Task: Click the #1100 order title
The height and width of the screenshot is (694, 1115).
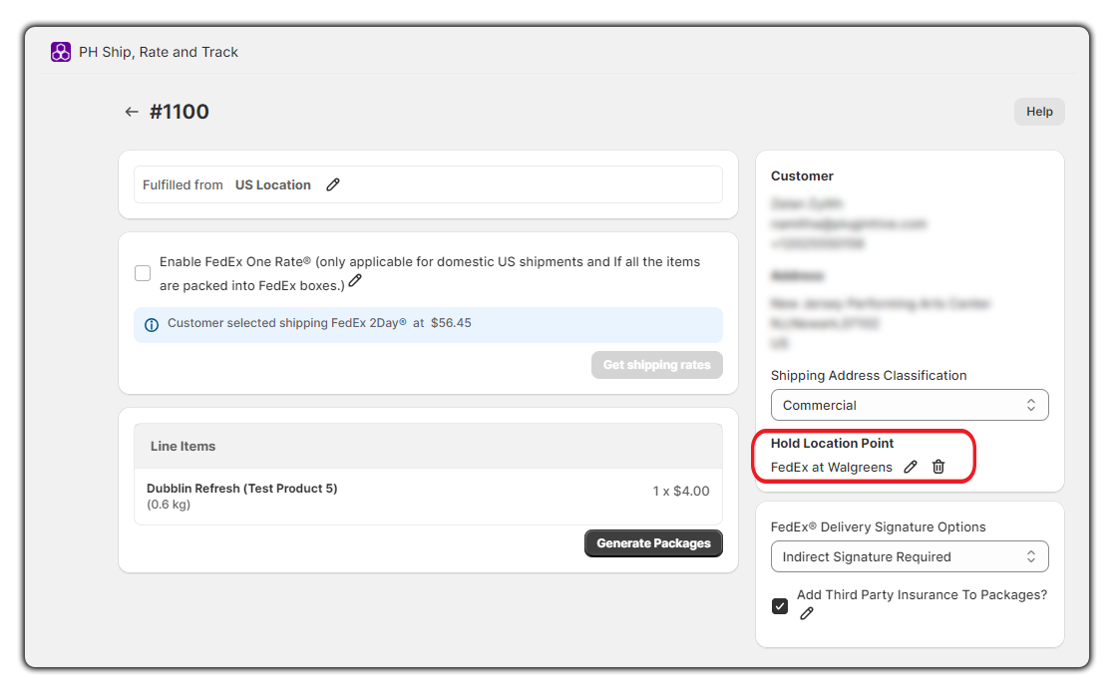Action: [x=180, y=112]
